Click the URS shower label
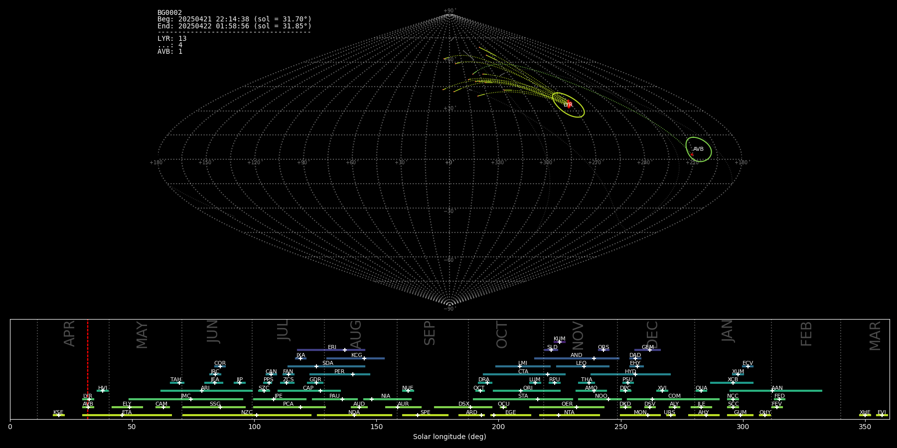 coord(669,413)
